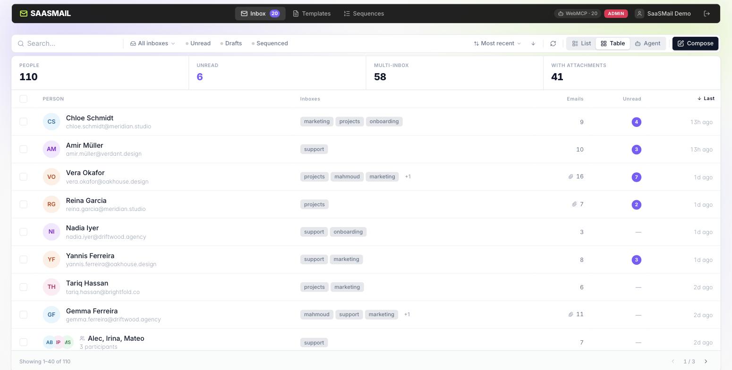Screen dimensions: 732x370
Task: Click the VO avatar for Vera Okafor
Action: pyautogui.click(x=51, y=177)
